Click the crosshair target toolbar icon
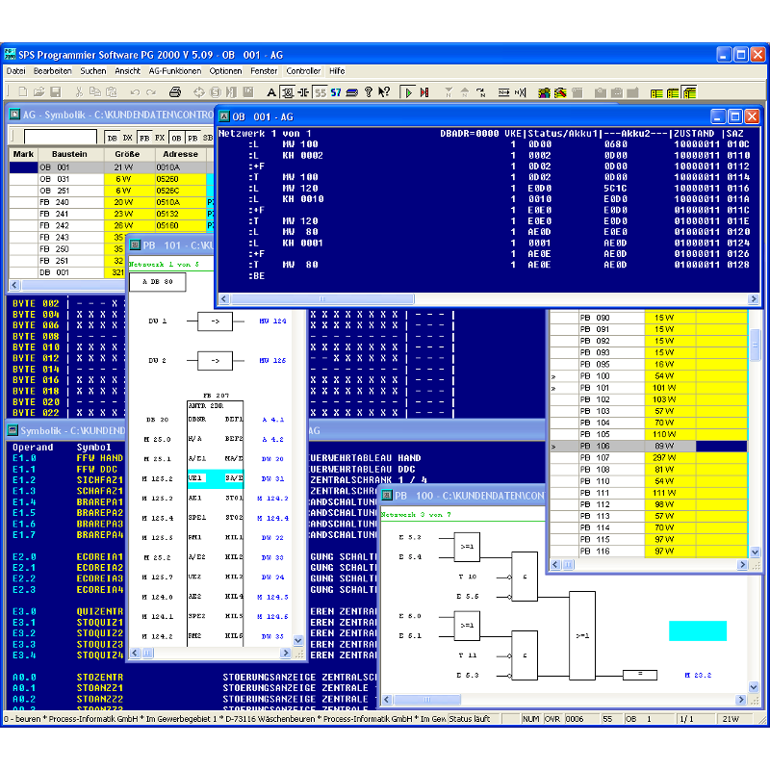The image size is (770, 770). click(x=199, y=91)
